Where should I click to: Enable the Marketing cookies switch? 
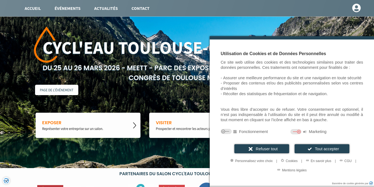coord(296,132)
